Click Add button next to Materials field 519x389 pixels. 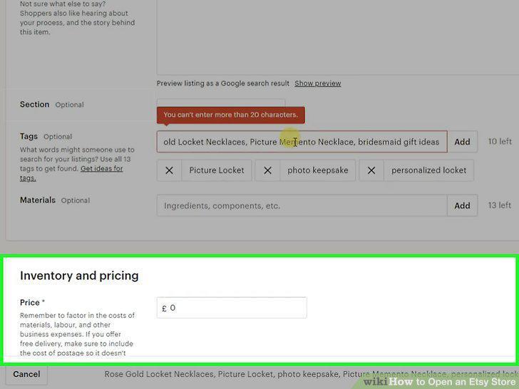pos(462,205)
